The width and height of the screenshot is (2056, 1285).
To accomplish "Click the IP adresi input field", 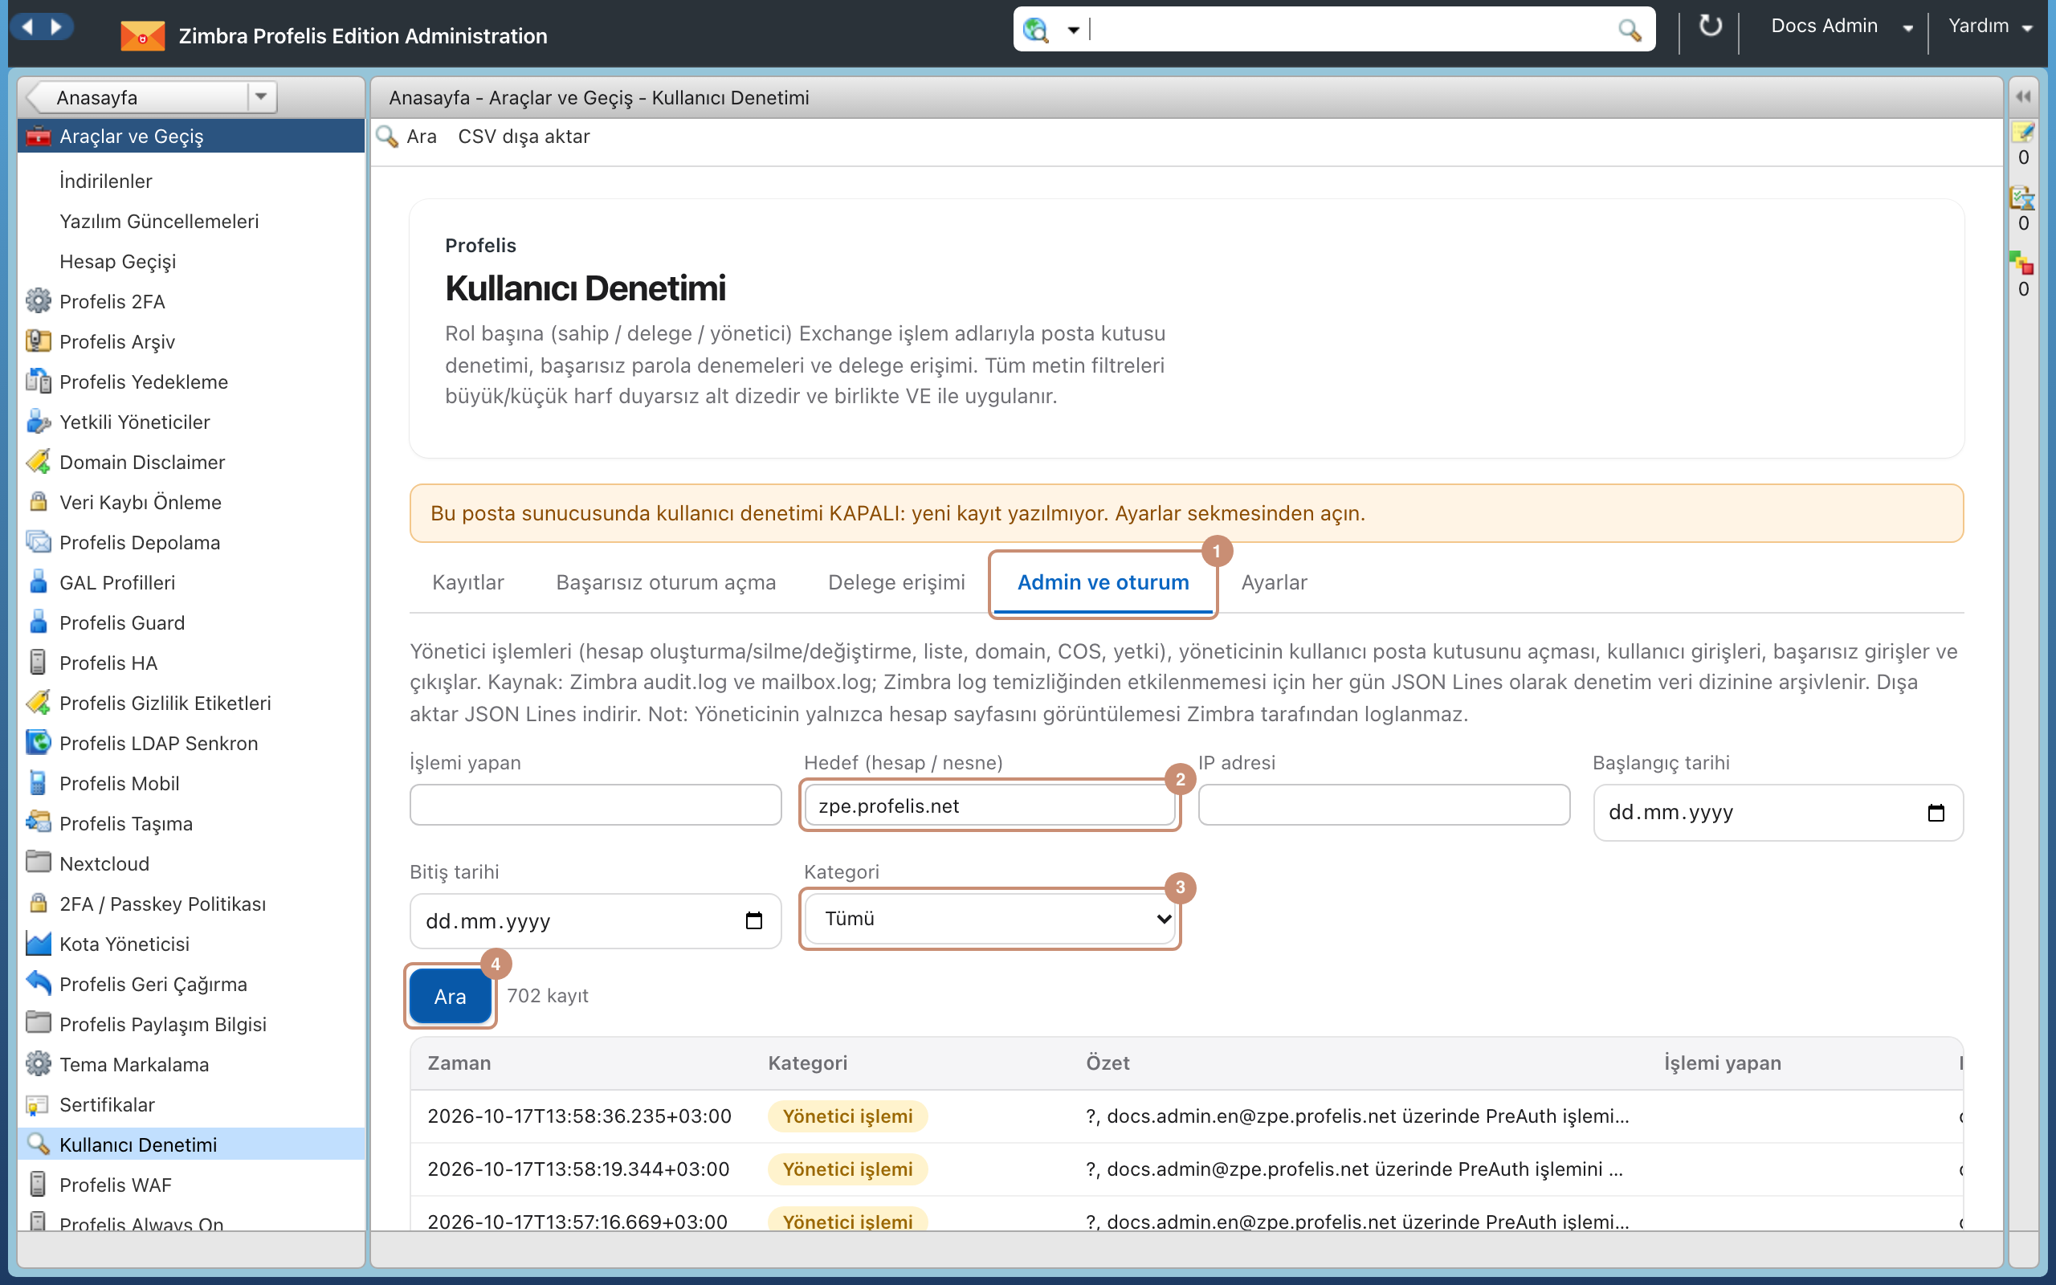I will (1384, 805).
